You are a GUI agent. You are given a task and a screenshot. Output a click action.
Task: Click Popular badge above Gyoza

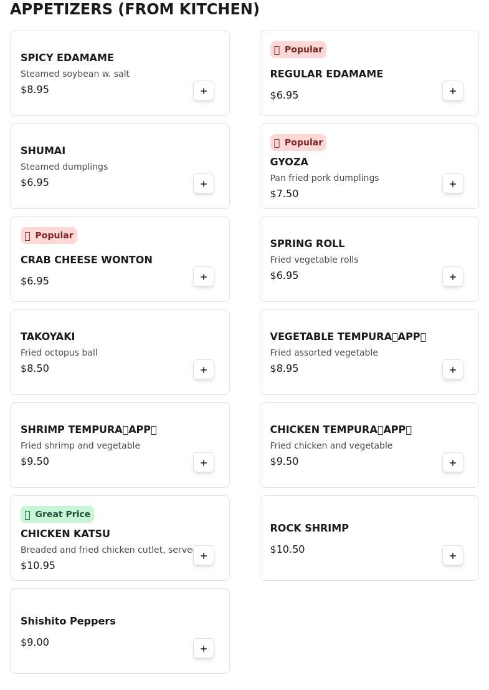[298, 143]
